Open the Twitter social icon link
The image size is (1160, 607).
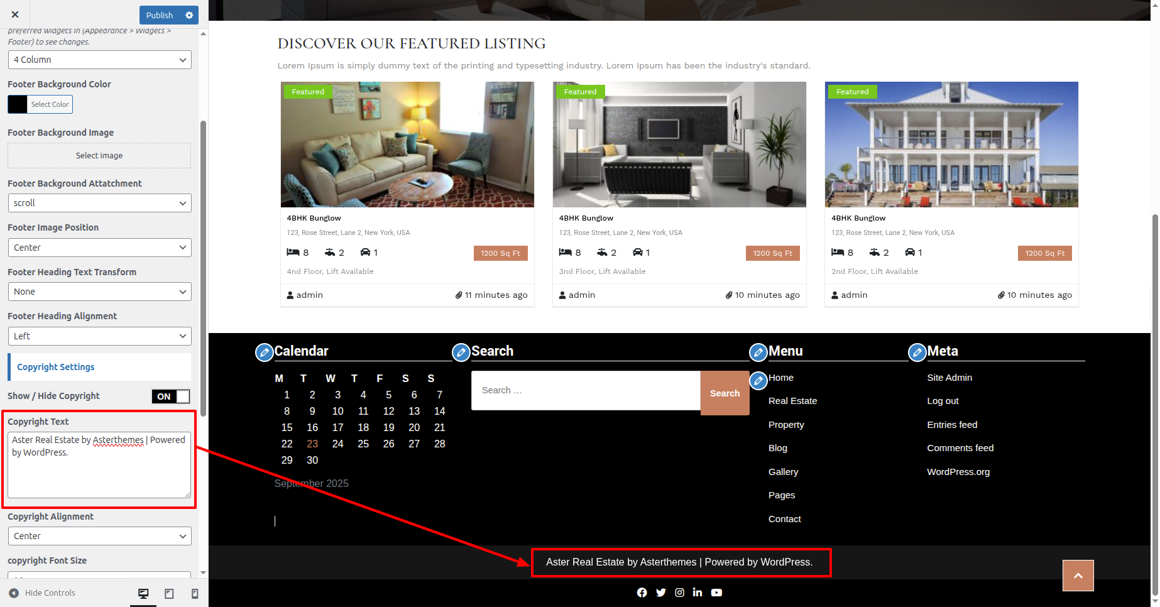click(x=660, y=593)
